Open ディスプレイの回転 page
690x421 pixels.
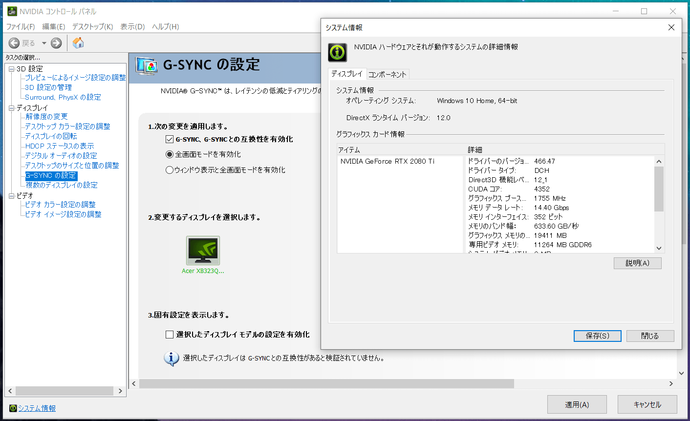click(51, 136)
